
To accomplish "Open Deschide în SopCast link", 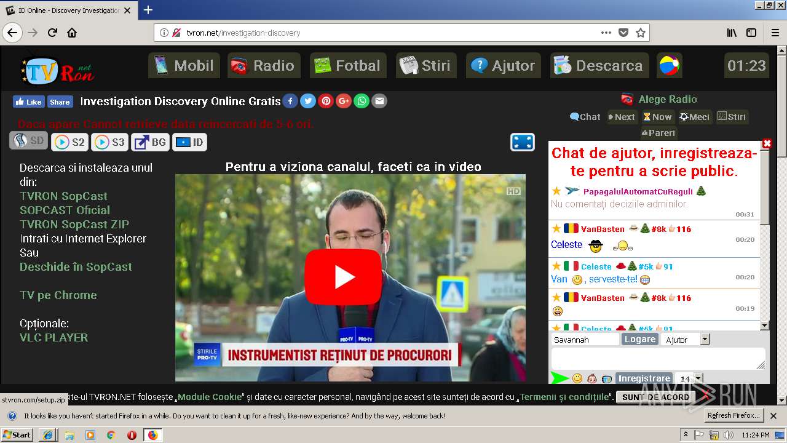I will [x=76, y=266].
